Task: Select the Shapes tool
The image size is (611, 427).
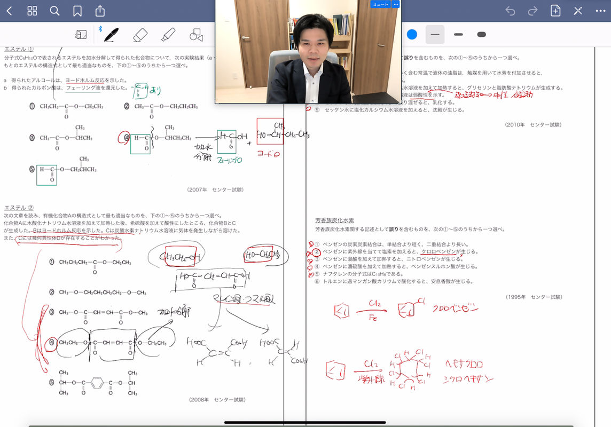Action: [197, 35]
